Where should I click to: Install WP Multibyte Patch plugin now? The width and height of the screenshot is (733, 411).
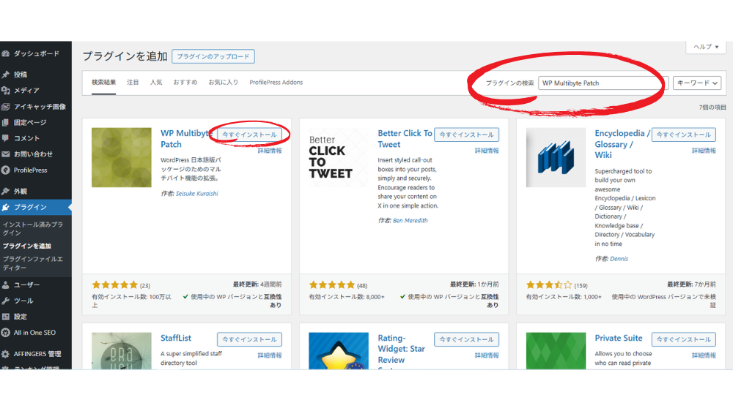[249, 135]
